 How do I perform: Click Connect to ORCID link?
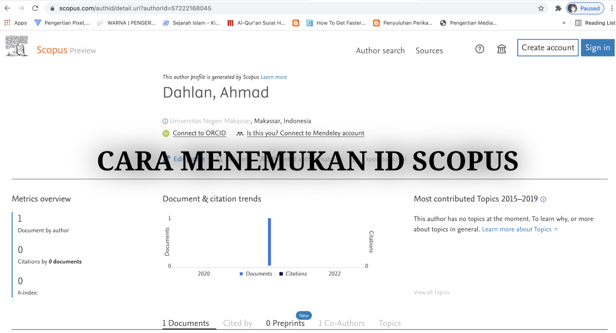click(x=199, y=133)
